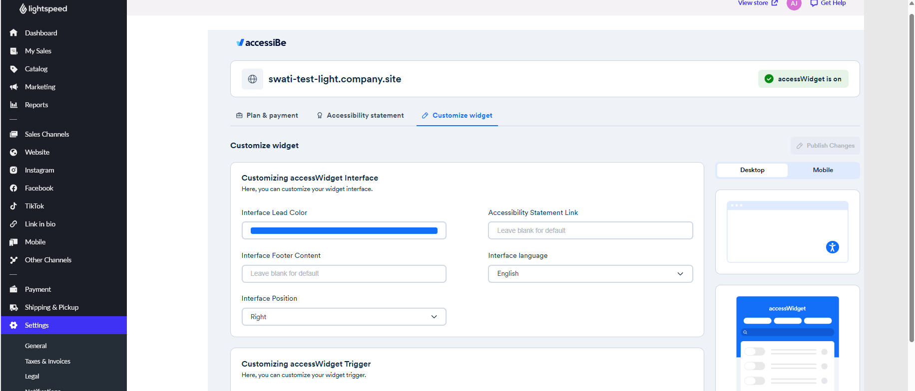Viewport: 915px width, 391px height.
Task: Switch preview to Desktop
Action: point(752,170)
